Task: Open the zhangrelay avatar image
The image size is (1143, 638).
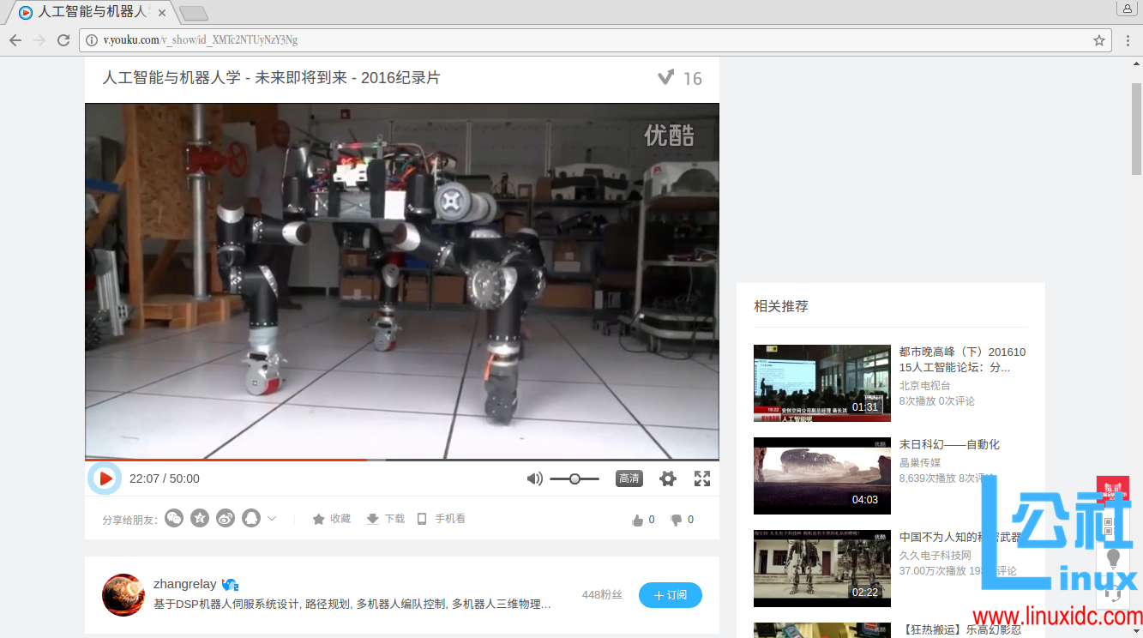Action: click(123, 595)
